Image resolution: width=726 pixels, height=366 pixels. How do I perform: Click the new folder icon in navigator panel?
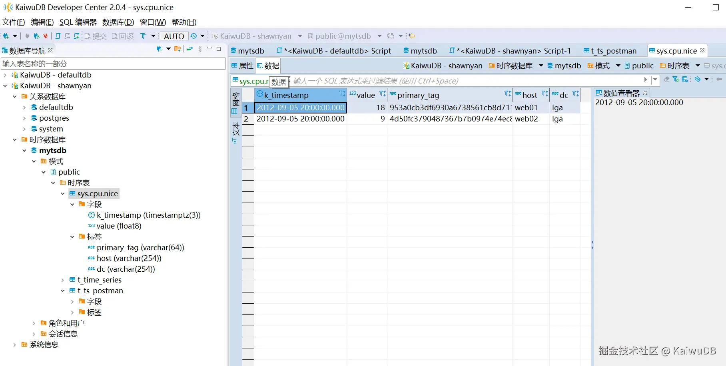pos(178,49)
